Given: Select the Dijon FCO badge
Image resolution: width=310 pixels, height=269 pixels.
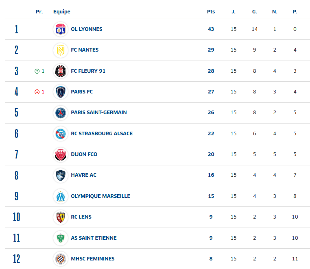Looking at the screenshot, I should [x=61, y=154].
